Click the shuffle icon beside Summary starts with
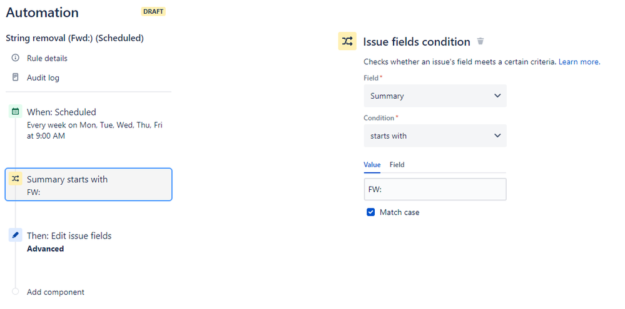625x309 pixels. pyautogui.click(x=16, y=179)
